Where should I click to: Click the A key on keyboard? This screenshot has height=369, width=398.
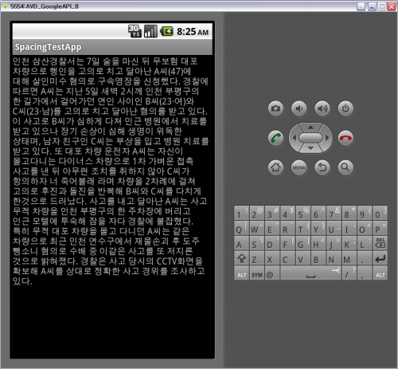(x=241, y=243)
